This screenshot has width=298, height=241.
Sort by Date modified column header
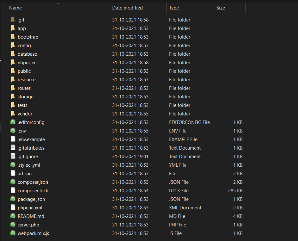tap(127, 8)
